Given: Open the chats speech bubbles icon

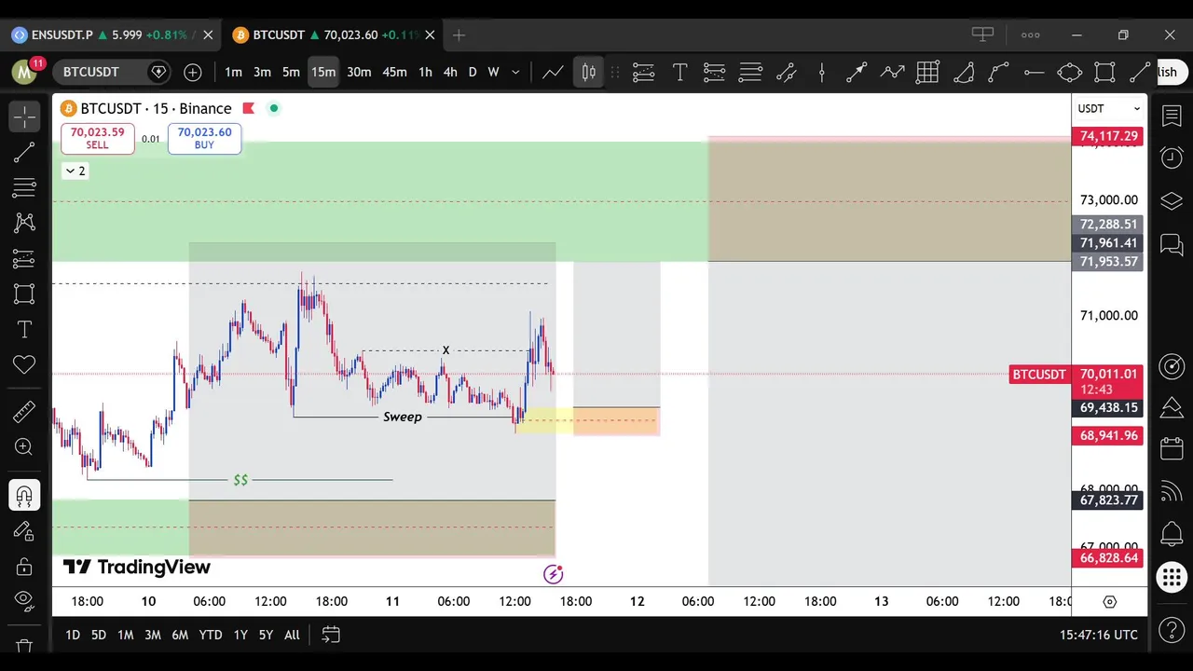Looking at the screenshot, I should point(1172,244).
